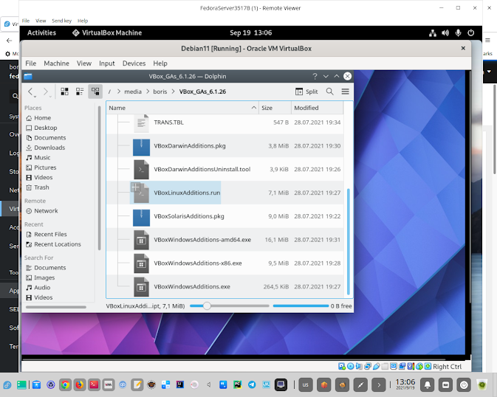Screen dimensions: 497x397
Task: Click VirtualBox optical disk indicator
Action: (x=351, y=367)
